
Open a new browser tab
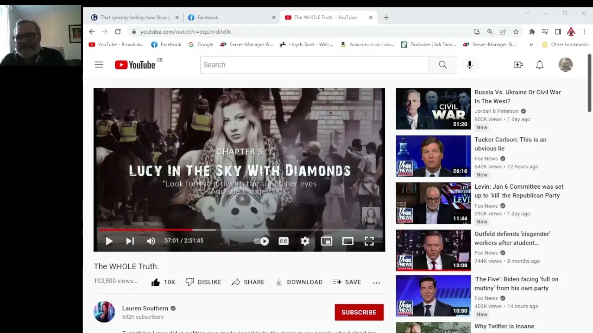(x=386, y=18)
